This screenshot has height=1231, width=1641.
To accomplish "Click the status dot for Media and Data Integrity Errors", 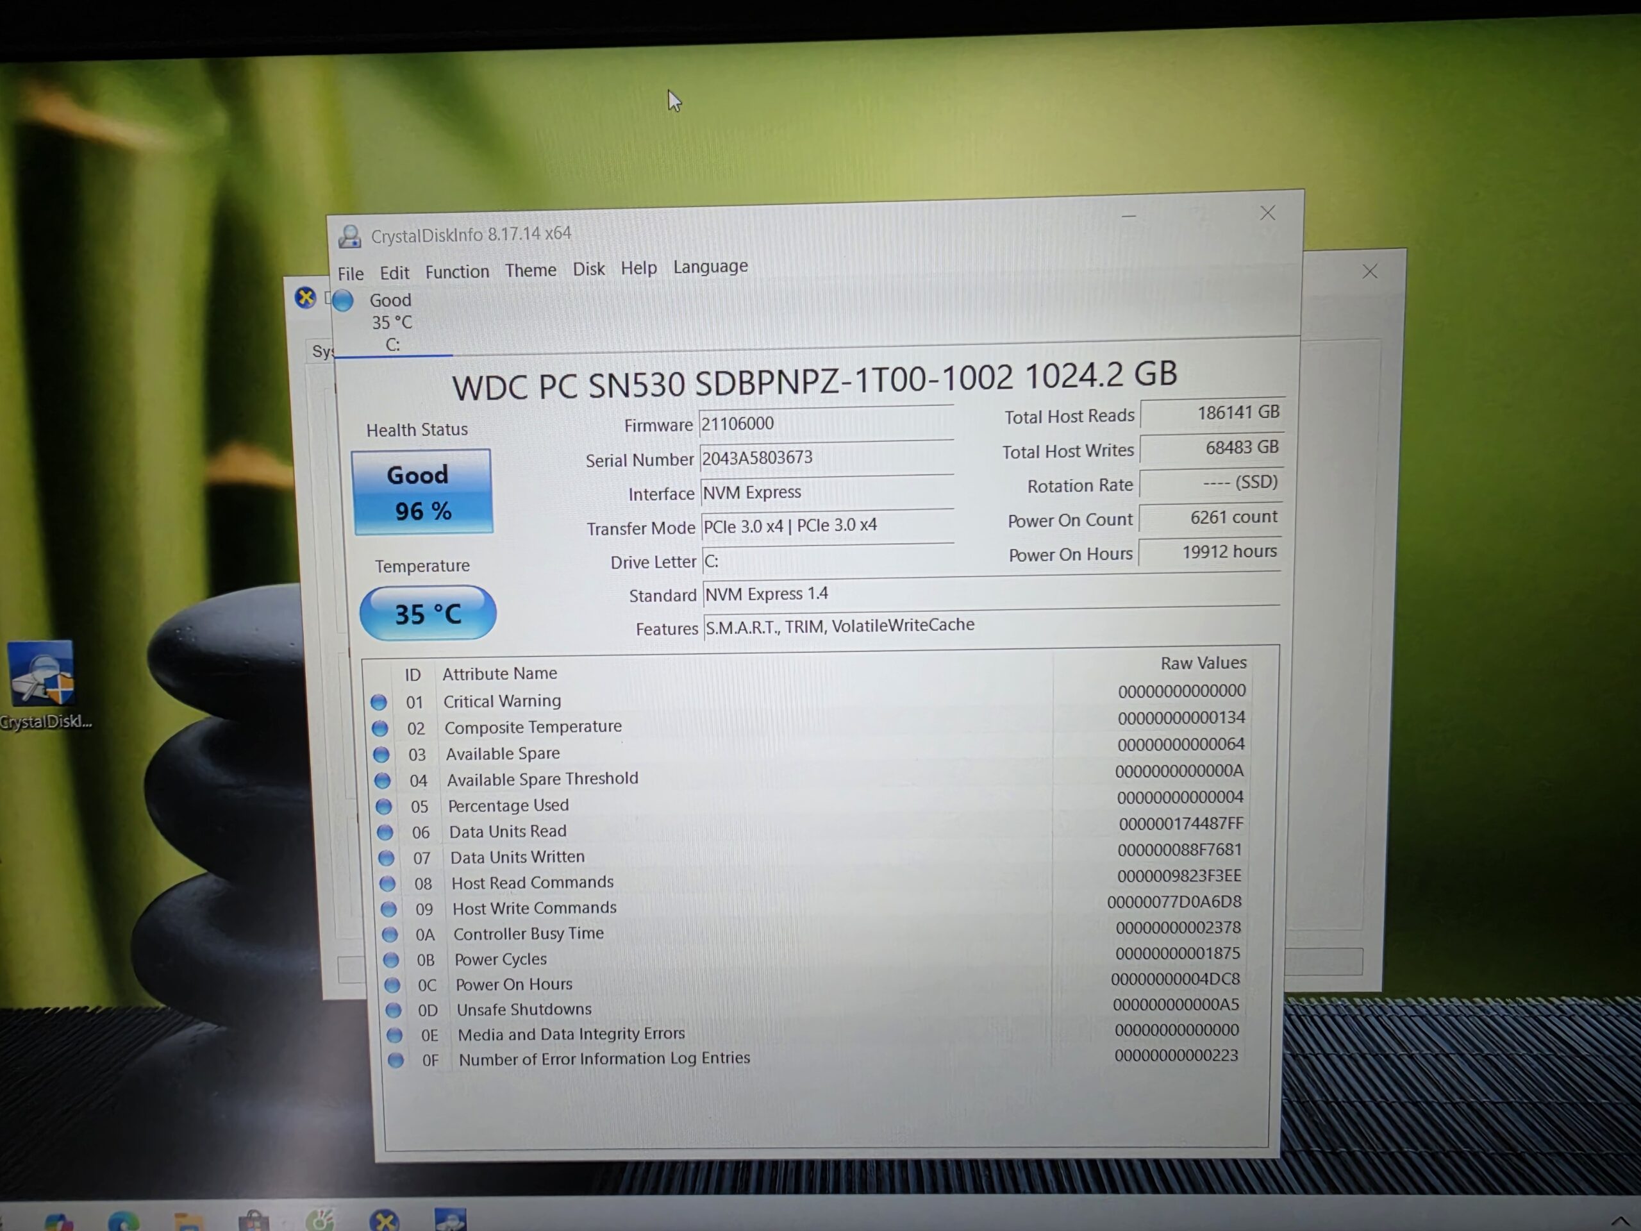I will pos(395,1035).
